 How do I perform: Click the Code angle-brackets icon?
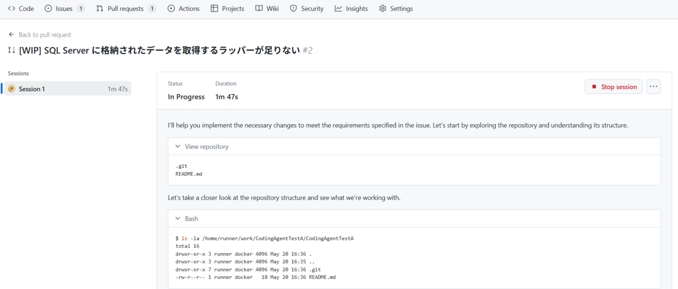[x=11, y=8]
